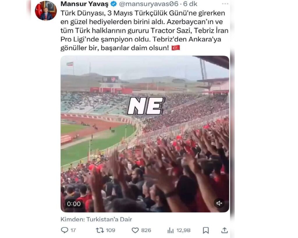Image resolution: width=298 pixels, height=238 pixels.
Task: Unmute the video sound
Action: click(219, 203)
